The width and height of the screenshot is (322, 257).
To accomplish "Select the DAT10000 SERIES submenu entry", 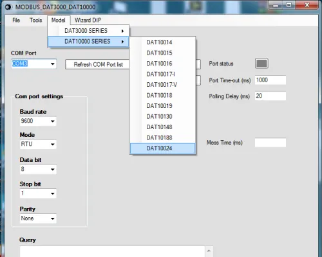I will (x=88, y=41).
